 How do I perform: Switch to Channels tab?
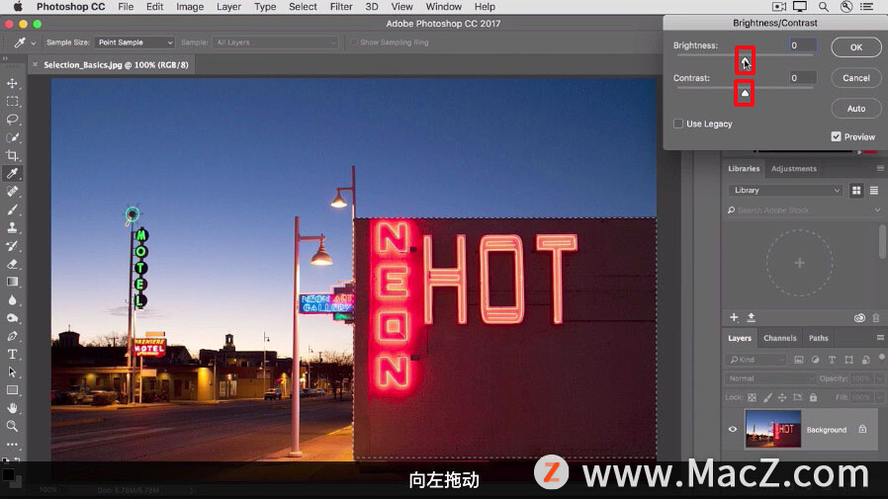click(x=780, y=338)
